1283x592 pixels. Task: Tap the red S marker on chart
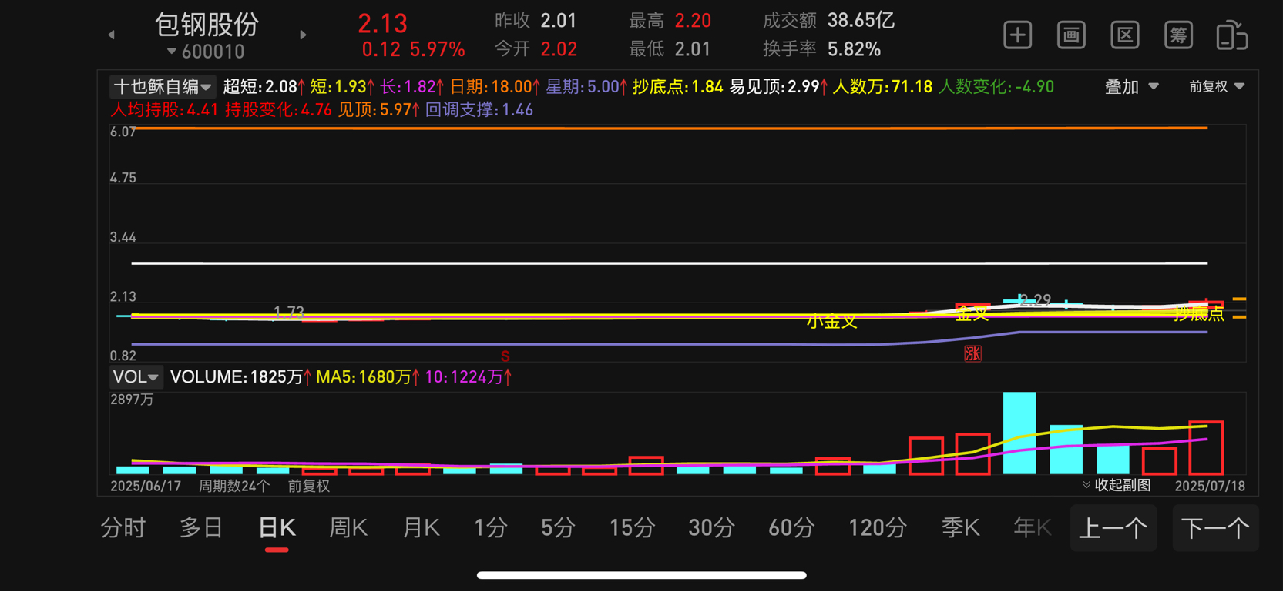pyautogui.click(x=505, y=356)
